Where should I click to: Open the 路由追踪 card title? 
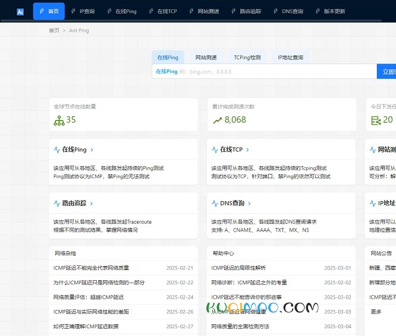click(74, 204)
